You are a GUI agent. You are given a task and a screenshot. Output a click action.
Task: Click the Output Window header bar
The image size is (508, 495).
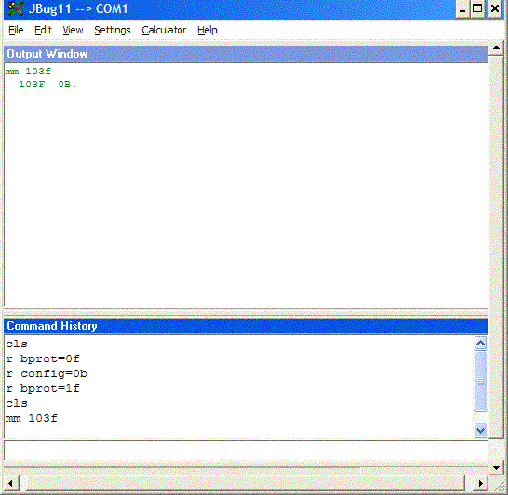tap(246, 54)
